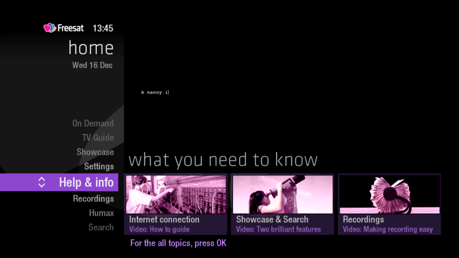This screenshot has height=258, width=459.
Task: Select the 'Showcase & Search' tile title
Action: [272, 219]
